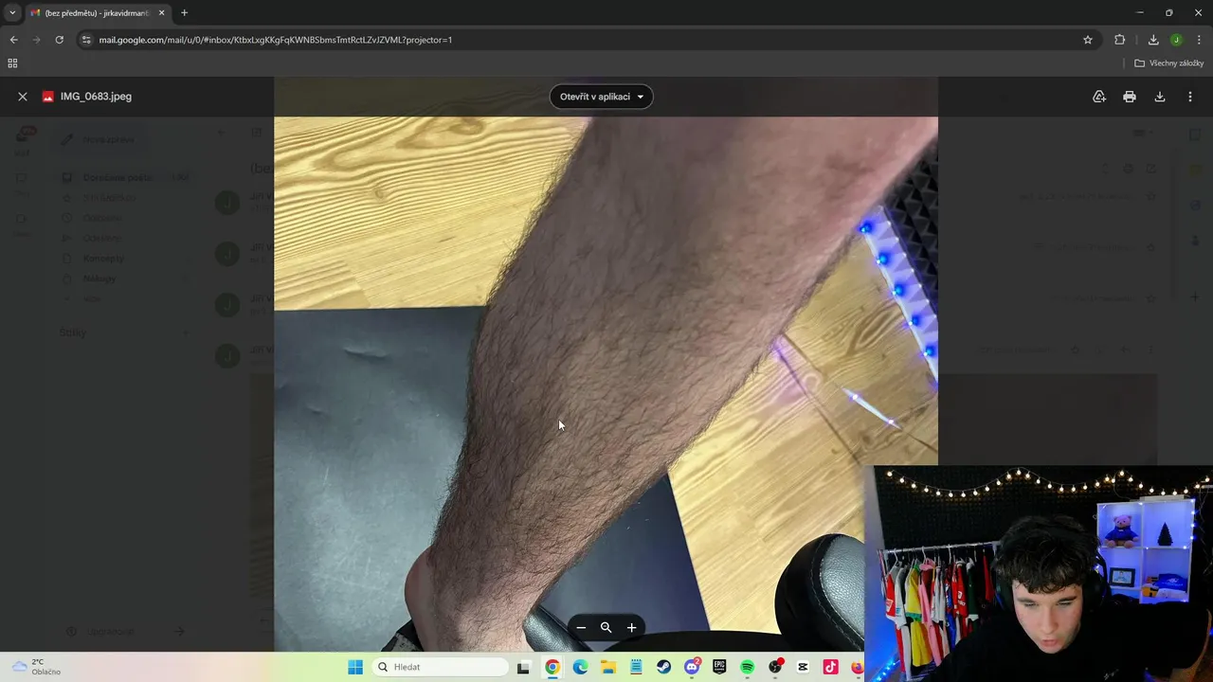This screenshot has width=1213, height=682.
Task: Open File Explorer from the taskbar
Action: (x=608, y=667)
